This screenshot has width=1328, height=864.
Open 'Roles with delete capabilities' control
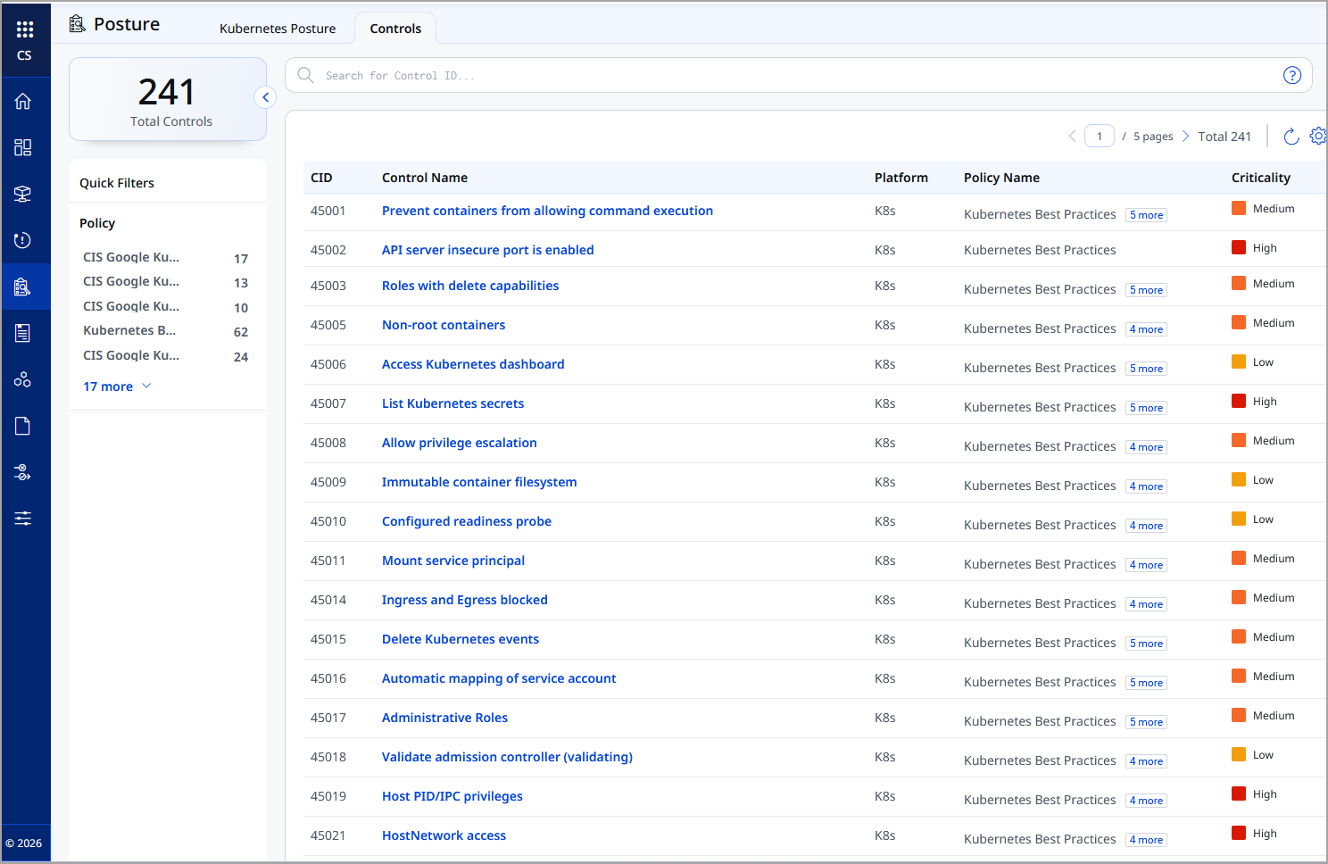470,286
